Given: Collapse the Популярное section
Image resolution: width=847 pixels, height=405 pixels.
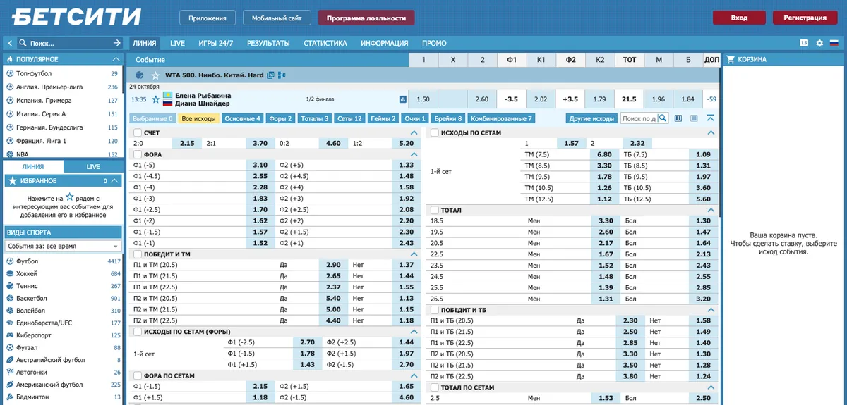Looking at the screenshot, I should click(x=116, y=60).
